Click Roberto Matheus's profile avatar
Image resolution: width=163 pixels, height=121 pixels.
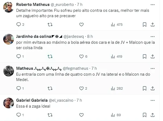click(9, 7)
